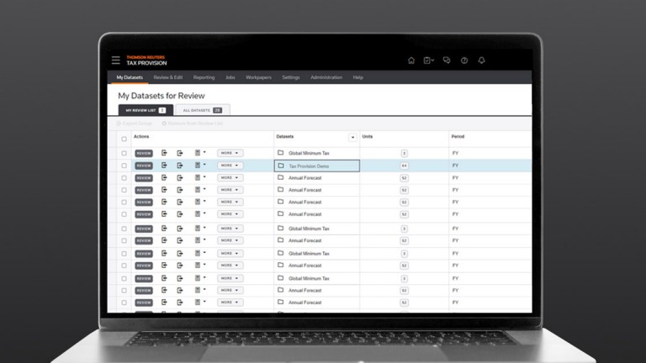
Task: Click first arrow icon in Tax Provision Demo row
Action: point(165,166)
